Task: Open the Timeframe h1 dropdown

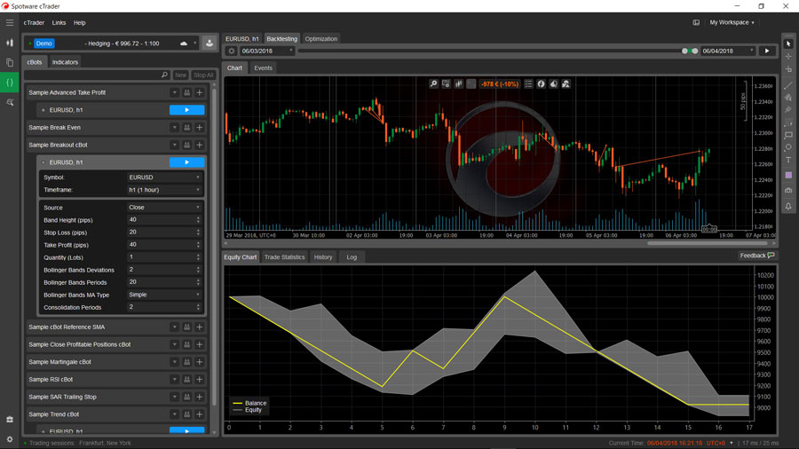Action: [164, 190]
